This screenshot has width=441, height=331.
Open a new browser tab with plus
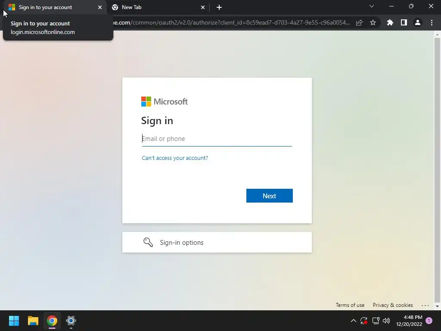(x=219, y=7)
